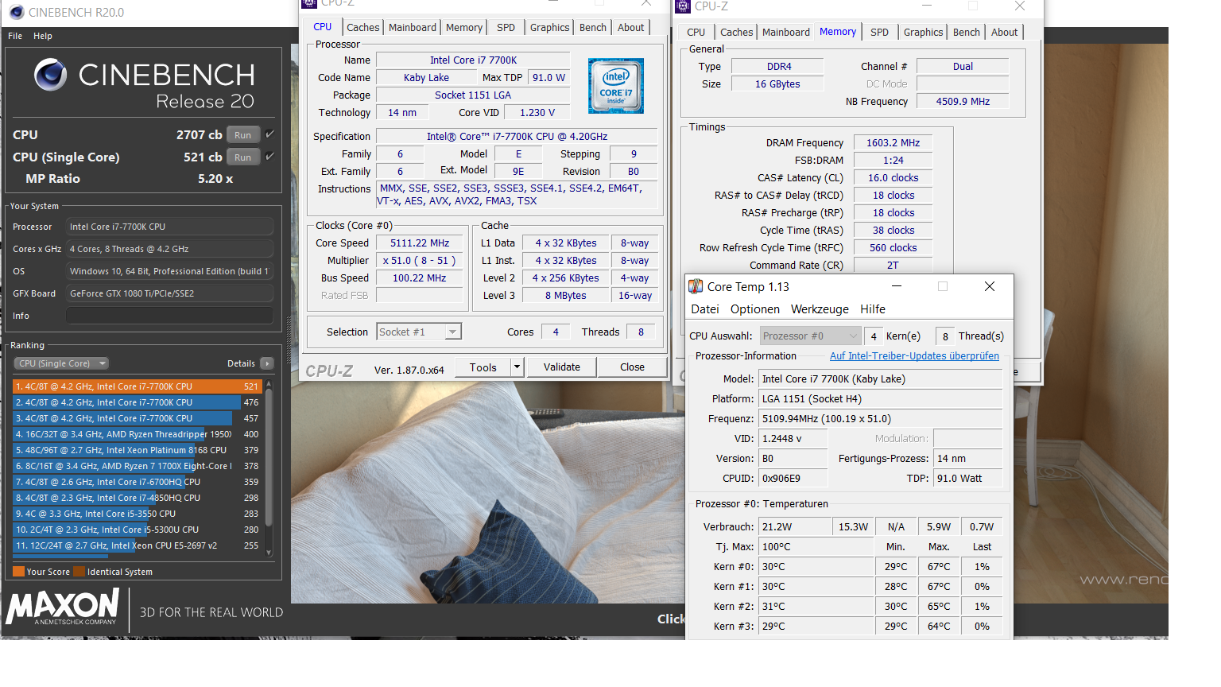This screenshot has height=687, width=1221.
Task: Select ranking row Intel Xeon Platinum 8168
Action: 138,450
